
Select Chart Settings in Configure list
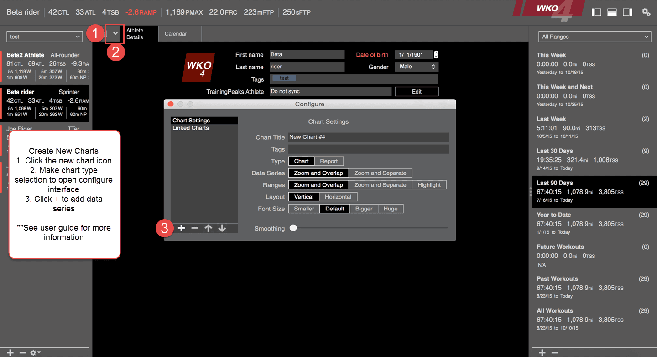pyautogui.click(x=204, y=121)
